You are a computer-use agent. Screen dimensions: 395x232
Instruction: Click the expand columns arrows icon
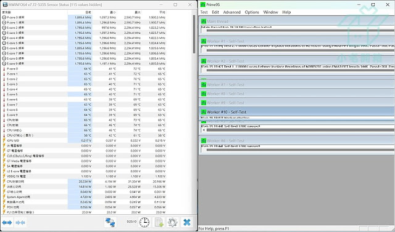click(7, 222)
